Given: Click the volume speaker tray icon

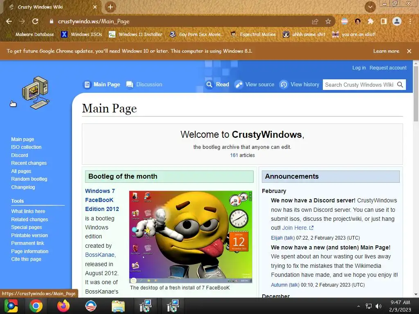Looking at the screenshot, I should point(378,306).
